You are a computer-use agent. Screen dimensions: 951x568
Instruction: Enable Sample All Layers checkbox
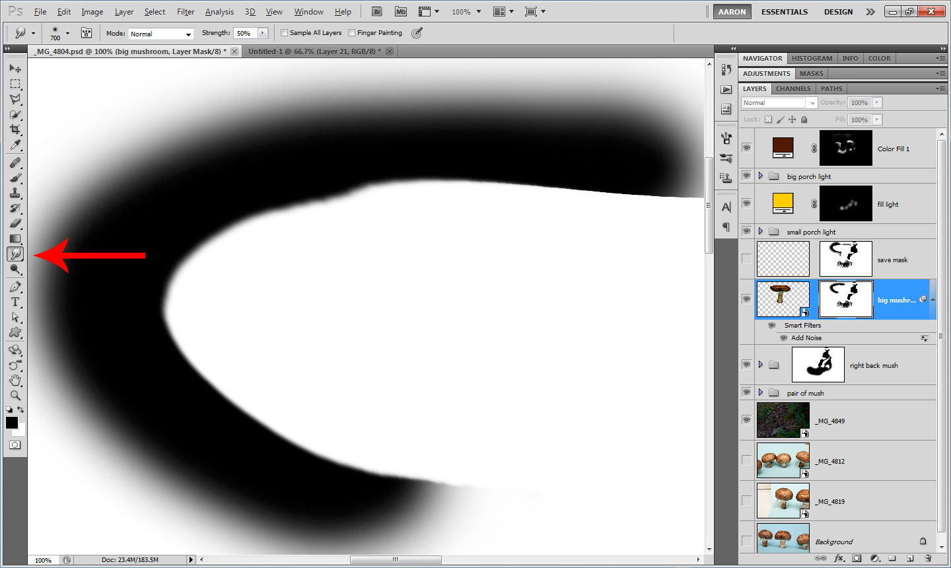point(285,33)
